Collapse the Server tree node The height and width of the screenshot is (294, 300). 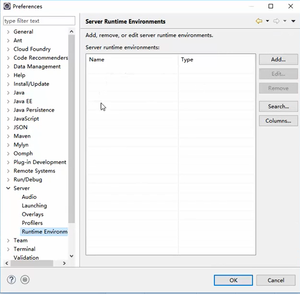(8, 188)
